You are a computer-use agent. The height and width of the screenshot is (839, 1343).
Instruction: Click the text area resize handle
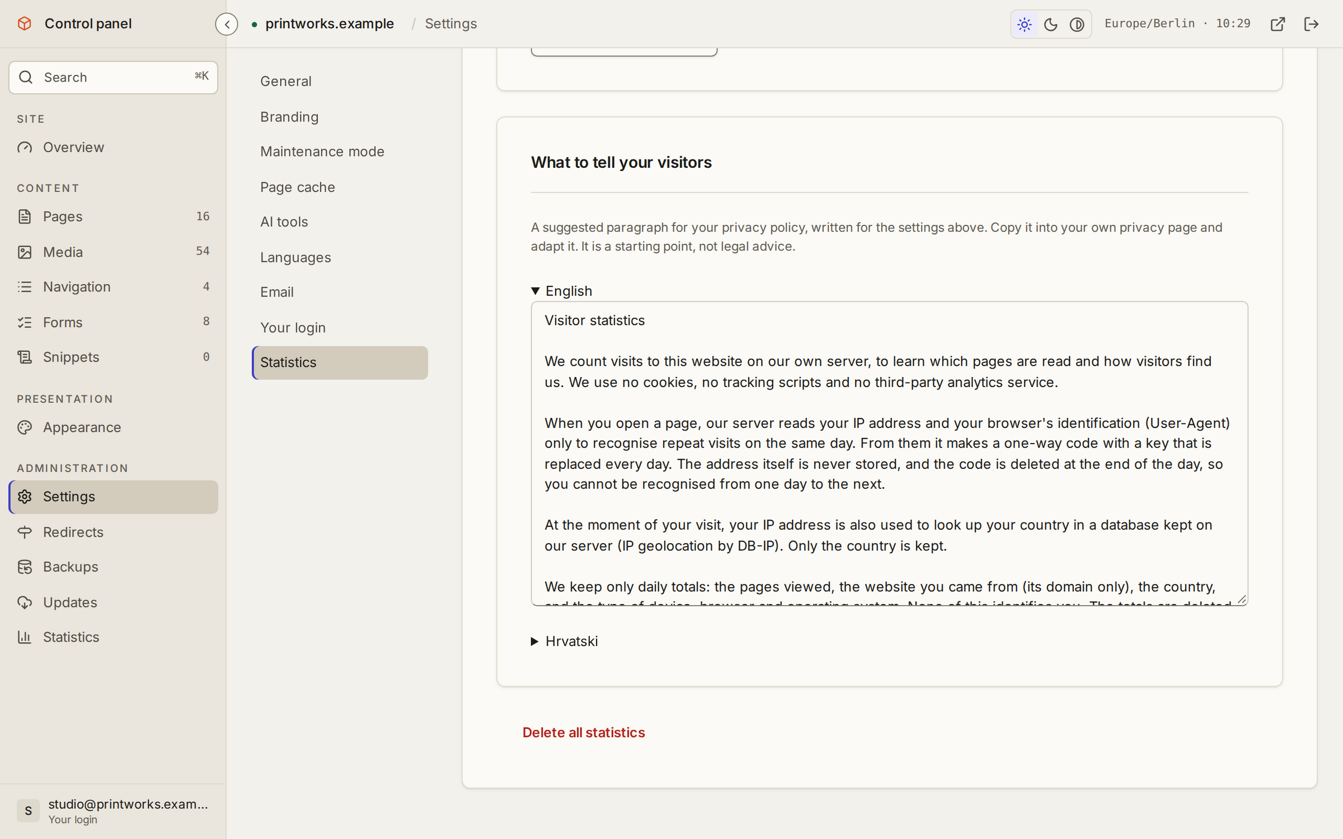pyautogui.click(x=1242, y=600)
